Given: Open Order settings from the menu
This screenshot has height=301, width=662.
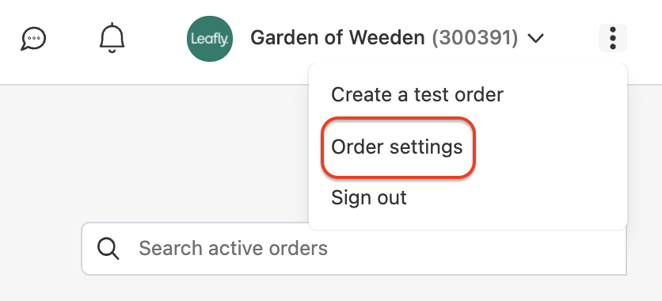Looking at the screenshot, I should [397, 147].
